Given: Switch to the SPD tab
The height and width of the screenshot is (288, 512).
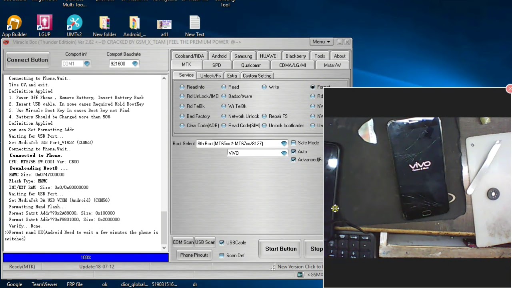Looking at the screenshot, I should [217, 65].
